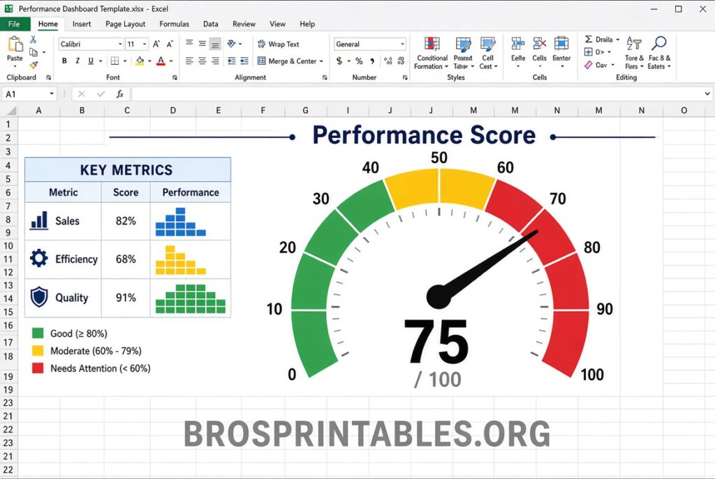Switch to the Formulas tab
715x479 pixels.
(174, 24)
